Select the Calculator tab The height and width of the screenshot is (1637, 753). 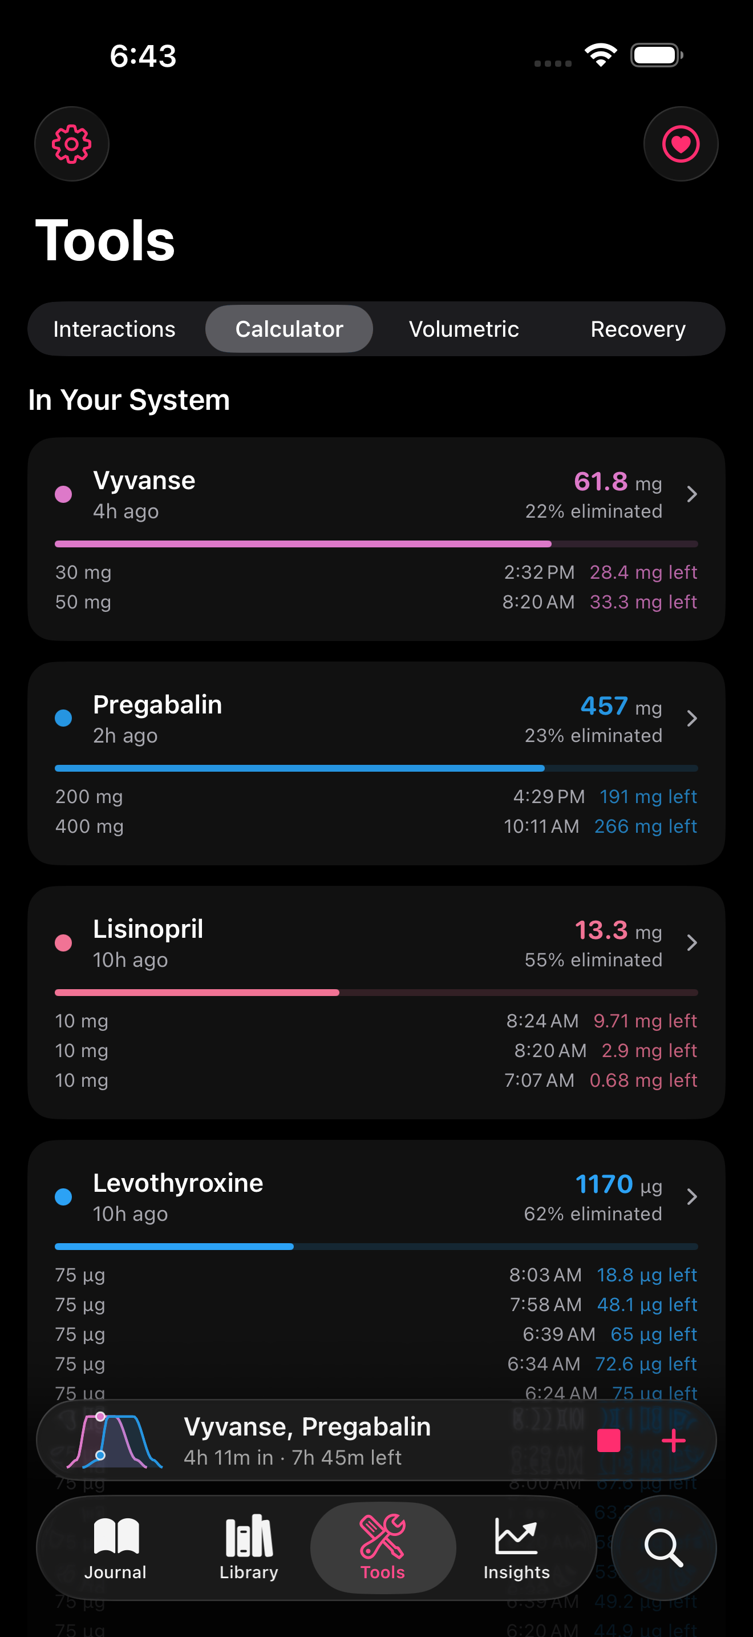(289, 329)
